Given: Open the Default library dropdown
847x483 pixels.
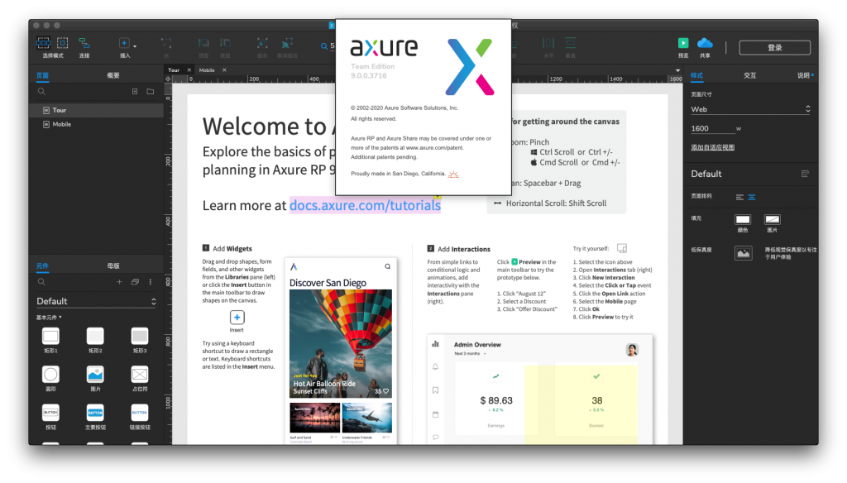Looking at the screenshot, I should pyautogui.click(x=96, y=302).
